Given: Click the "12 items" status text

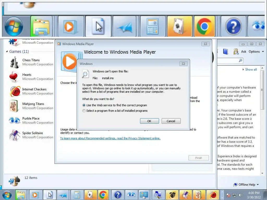Looking at the screenshot, I should pyautogui.click(x=31, y=178).
